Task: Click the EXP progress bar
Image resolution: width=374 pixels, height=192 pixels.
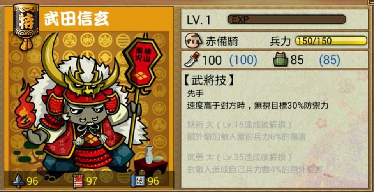Action: pyautogui.click(x=287, y=19)
